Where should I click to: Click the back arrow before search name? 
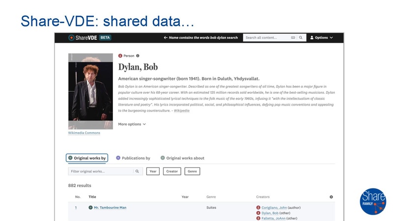click(166, 38)
